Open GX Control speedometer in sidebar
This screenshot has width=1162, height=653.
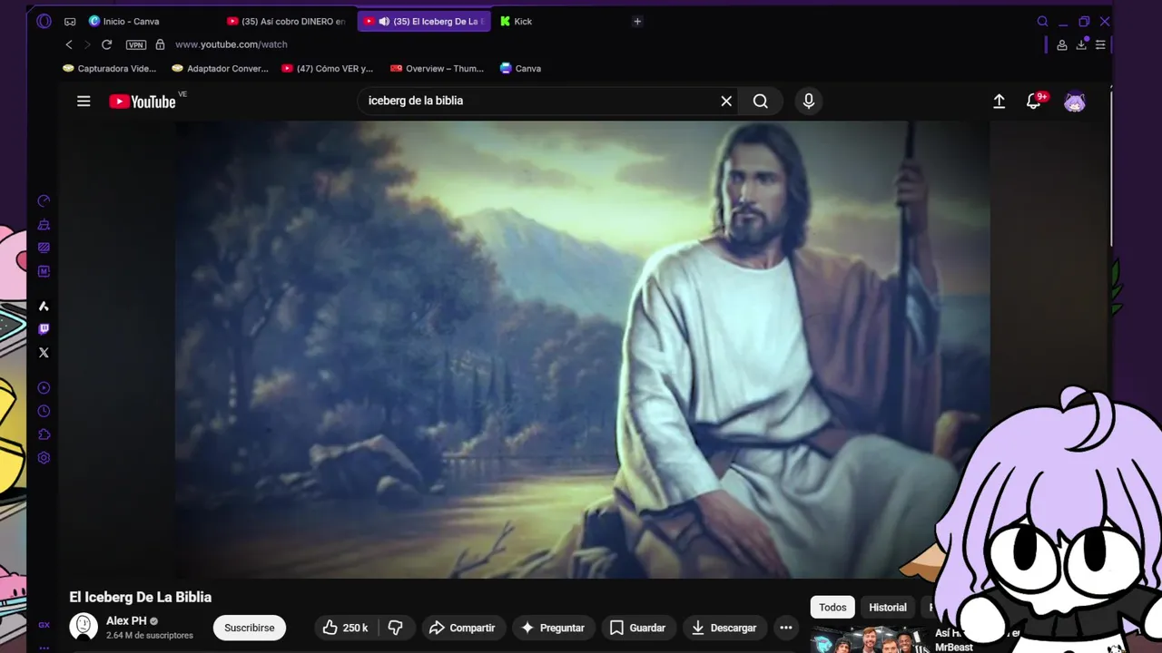(44, 201)
